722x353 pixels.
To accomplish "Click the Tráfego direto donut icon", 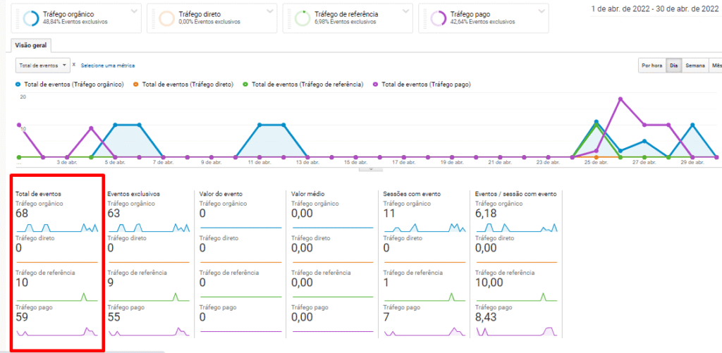I will tap(166, 18).
